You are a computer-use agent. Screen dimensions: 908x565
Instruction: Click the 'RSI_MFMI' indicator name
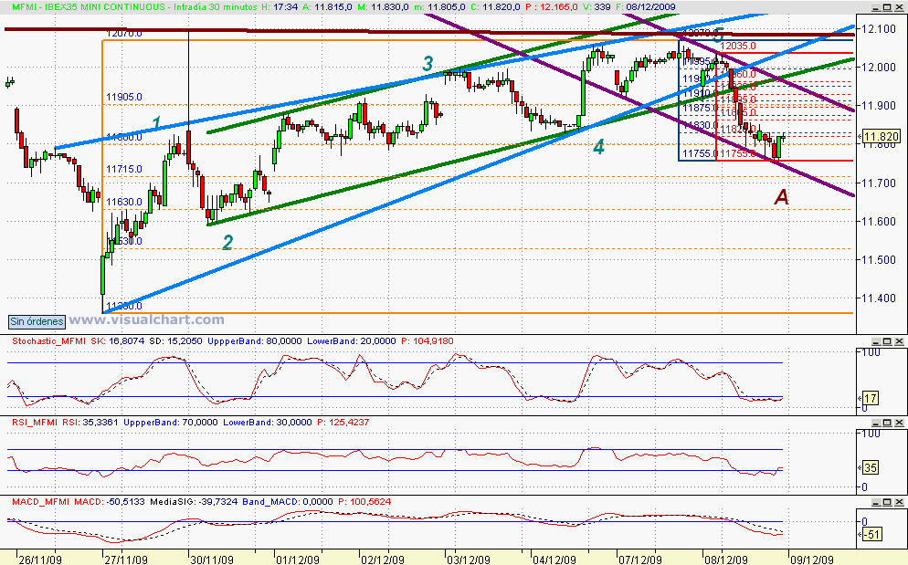(x=35, y=423)
